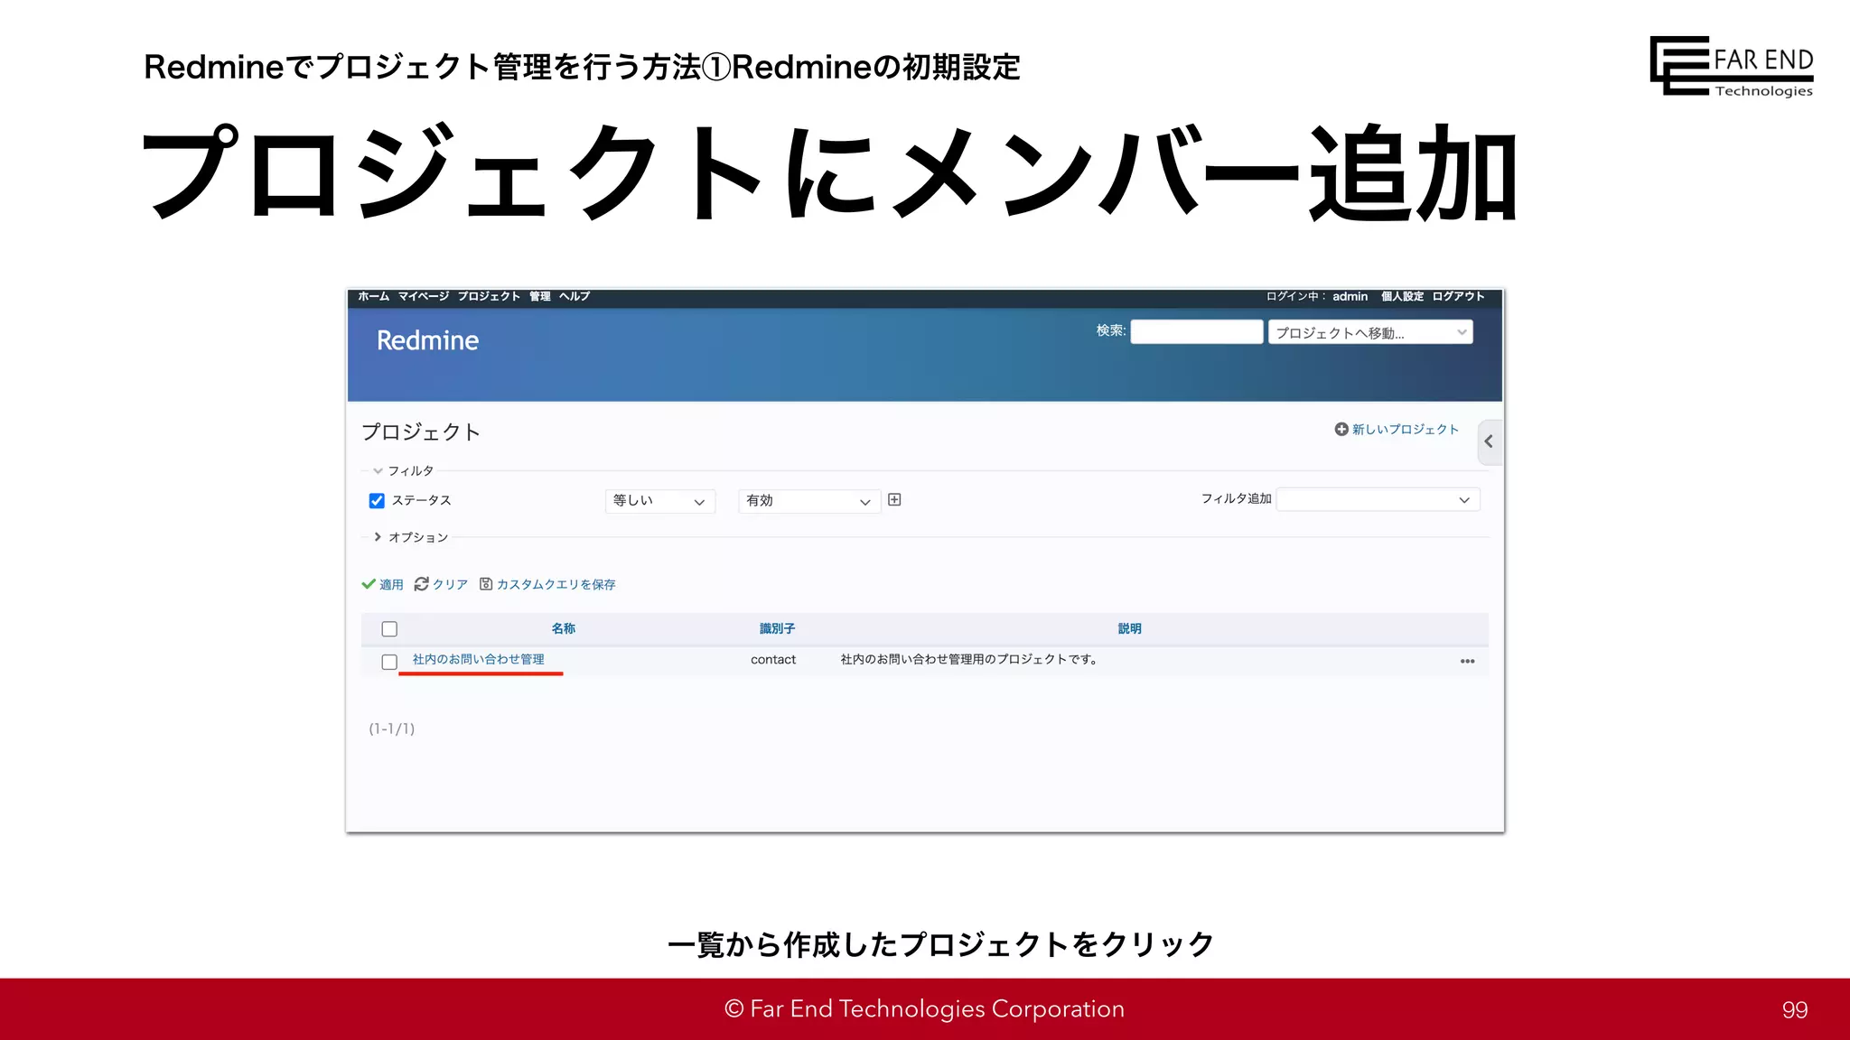Image resolution: width=1850 pixels, height=1040 pixels.
Task: Open ヘルプ in the top menu
Action: 575,296
